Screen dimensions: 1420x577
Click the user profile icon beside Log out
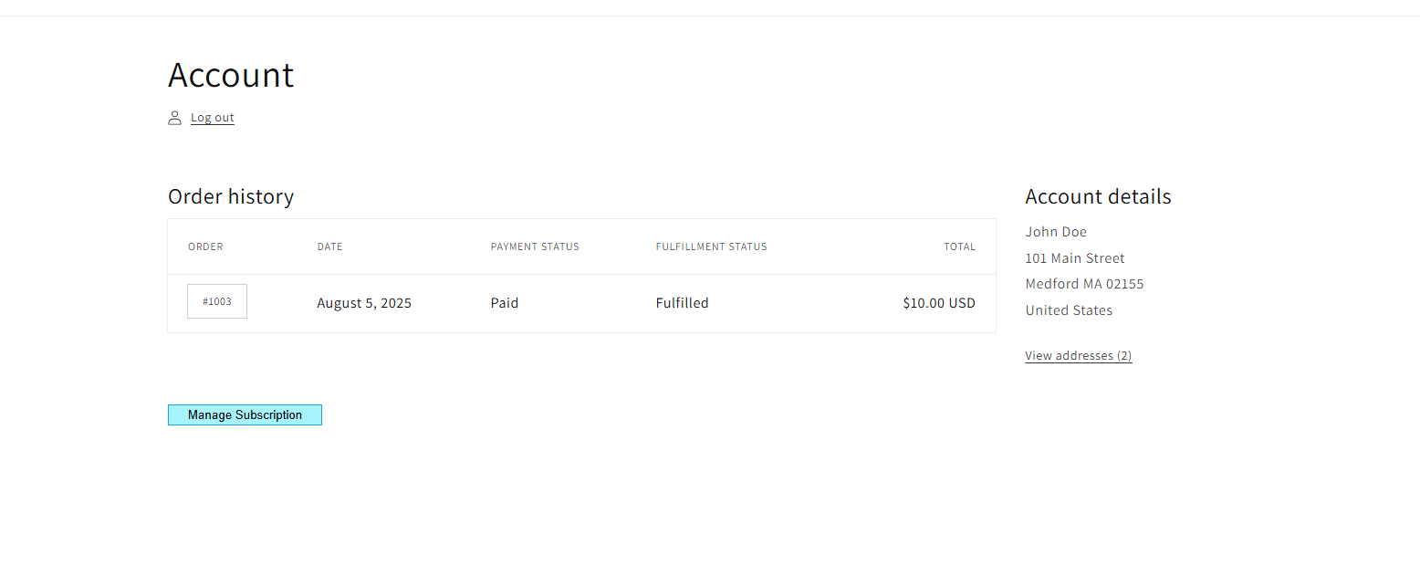pos(174,118)
